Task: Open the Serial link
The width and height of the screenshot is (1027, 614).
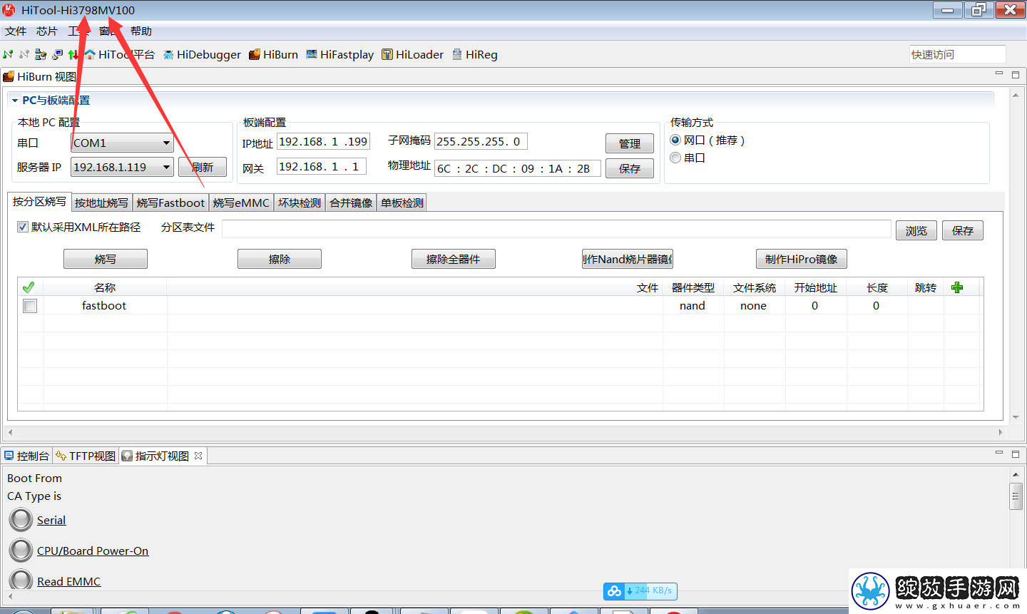Action: [x=51, y=520]
